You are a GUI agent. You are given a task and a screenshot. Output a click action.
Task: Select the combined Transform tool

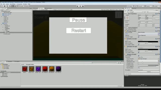[x=15, y=6]
